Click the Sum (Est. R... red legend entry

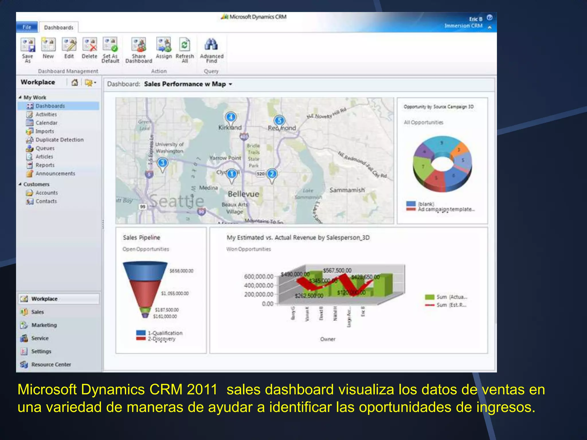[446, 305]
